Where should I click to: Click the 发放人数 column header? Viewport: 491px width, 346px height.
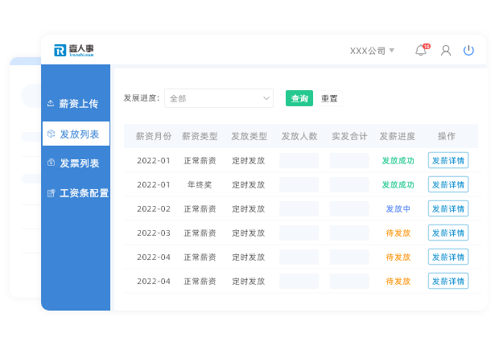[299, 136]
